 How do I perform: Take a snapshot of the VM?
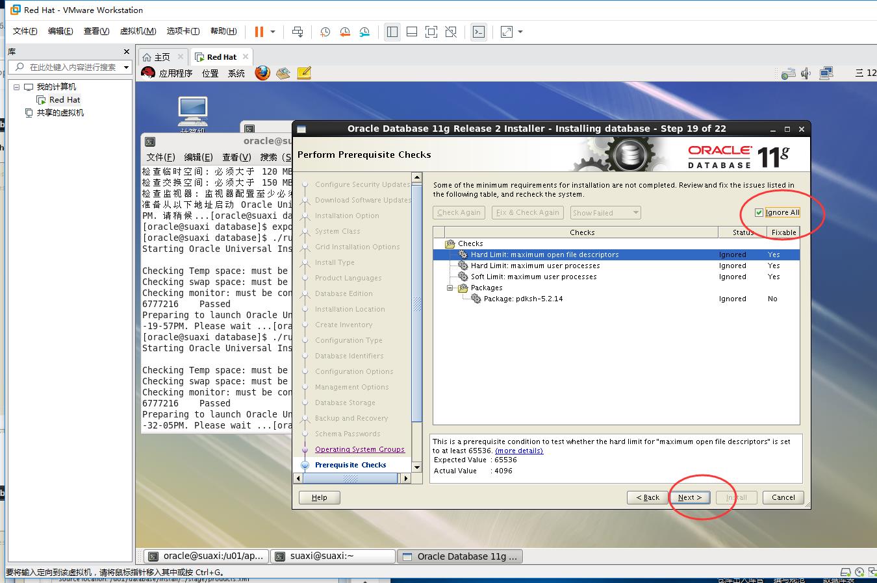click(325, 32)
